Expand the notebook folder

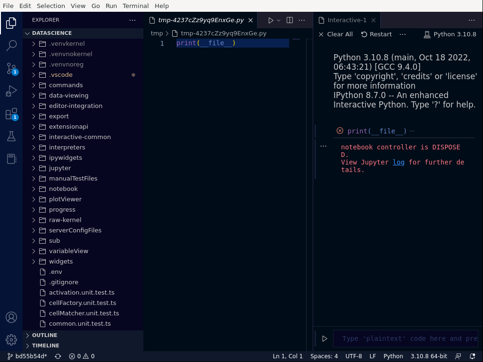click(83, 189)
